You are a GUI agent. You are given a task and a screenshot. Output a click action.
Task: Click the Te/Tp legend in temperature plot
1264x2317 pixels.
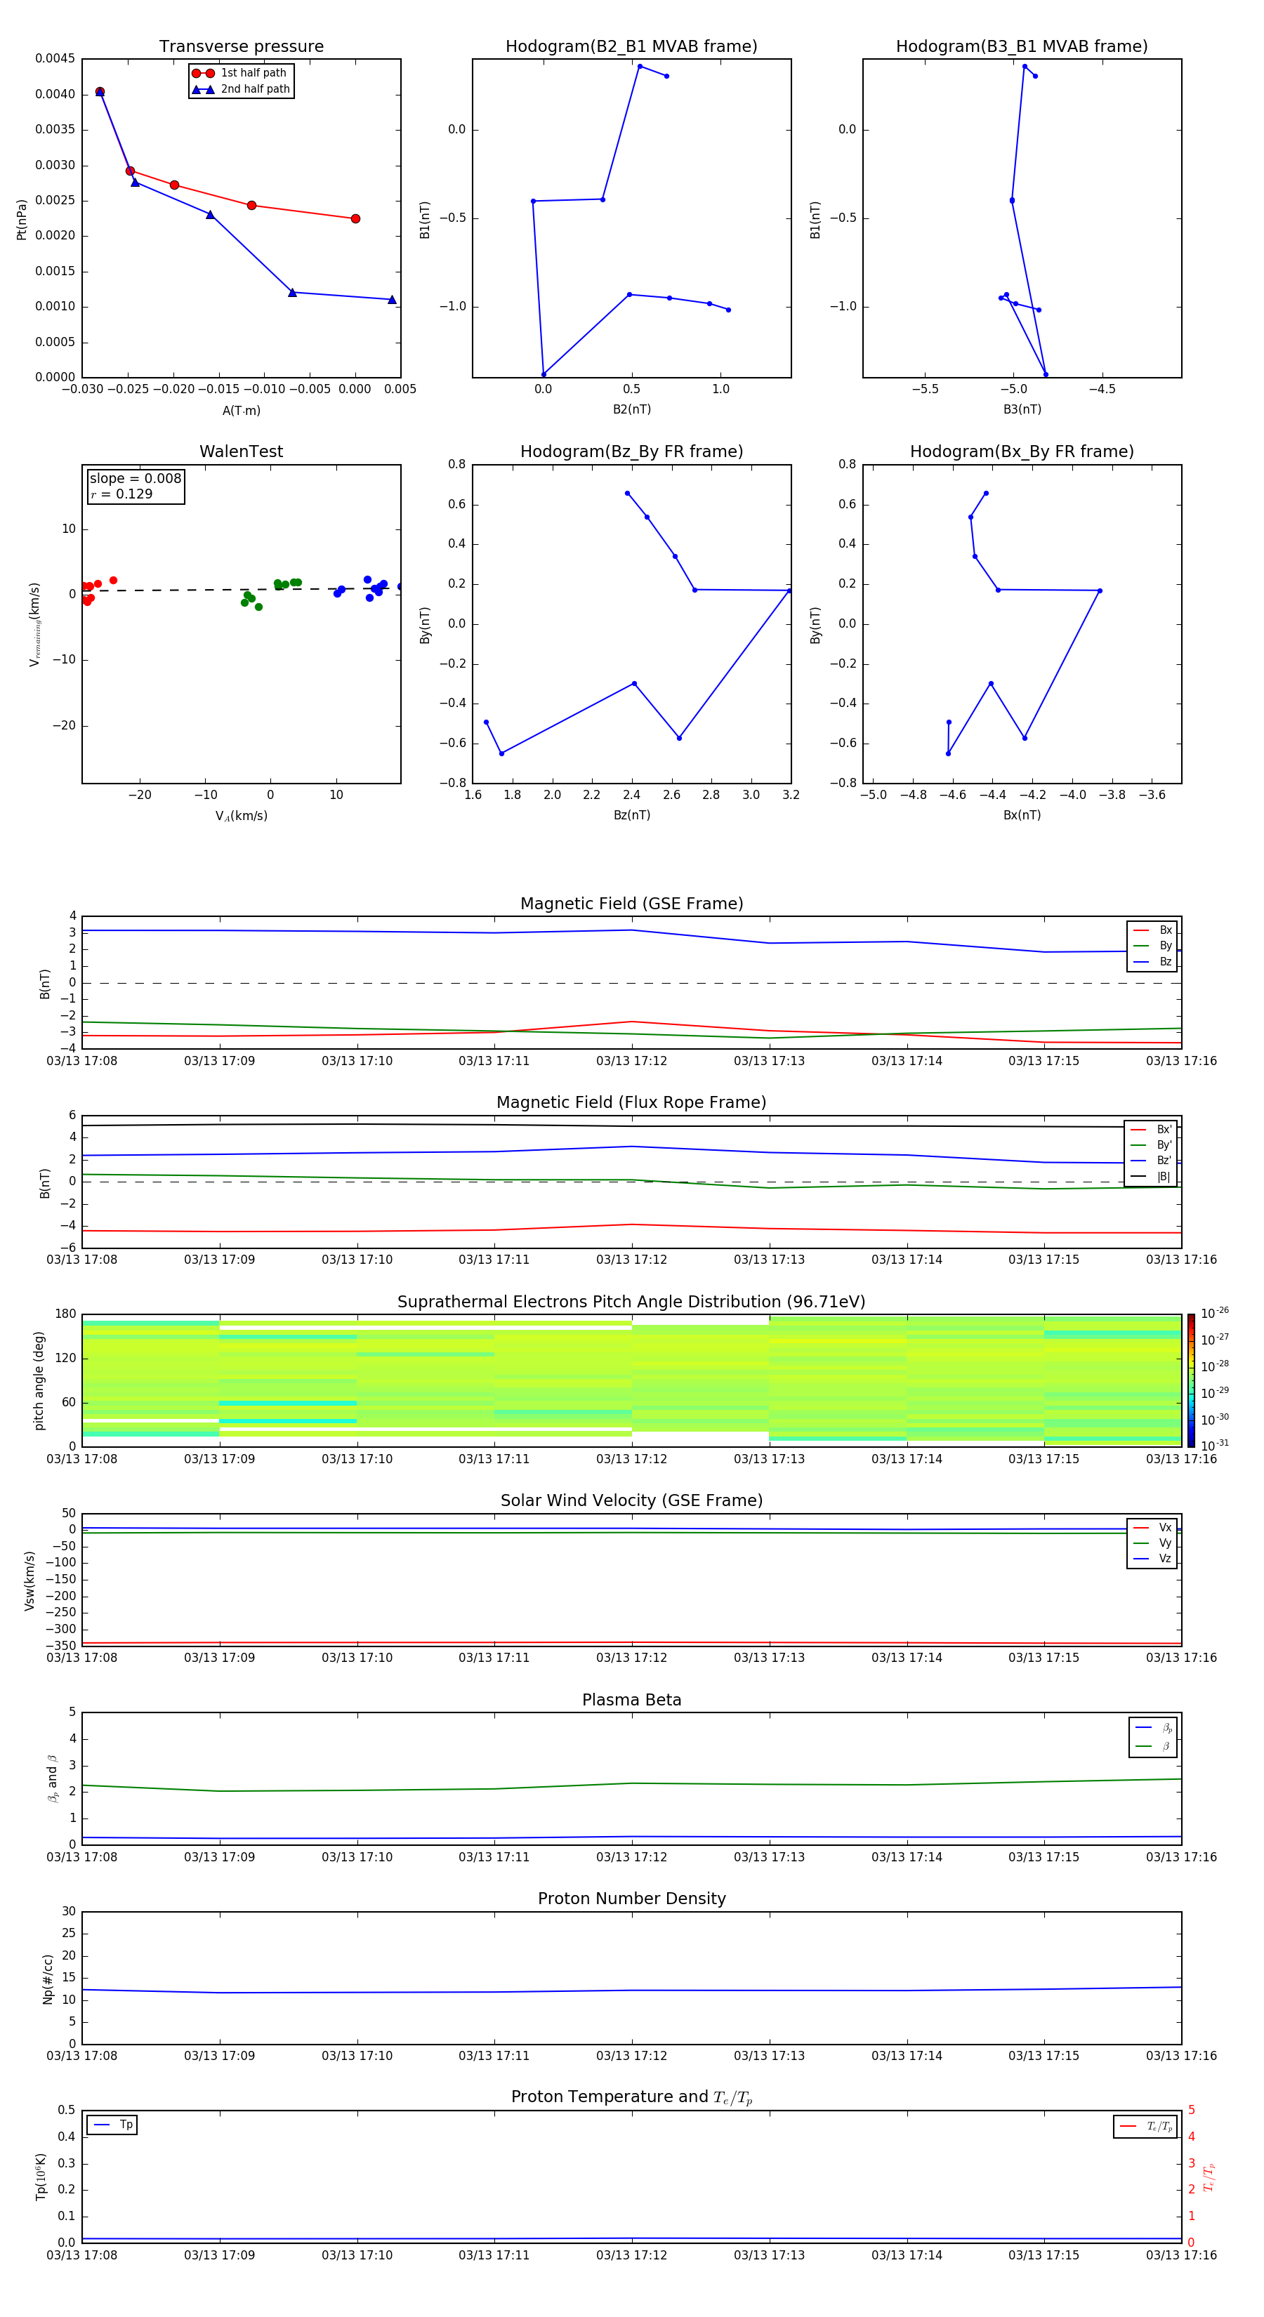tap(1145, 2126)
